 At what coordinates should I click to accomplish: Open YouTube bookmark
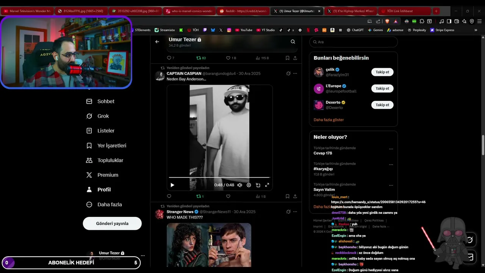click(244, 30)
